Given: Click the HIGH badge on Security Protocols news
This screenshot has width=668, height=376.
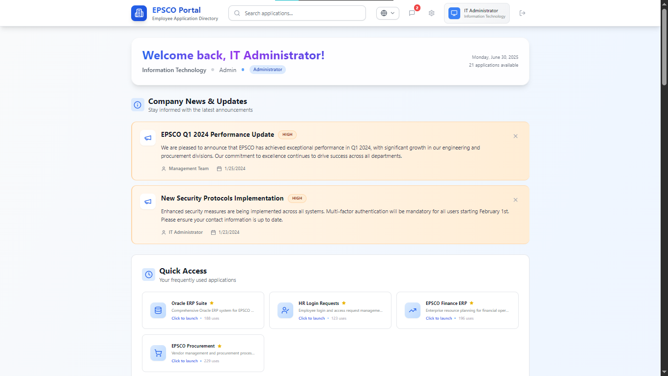Looking at the screenshot, I should click(x=297, y=198).
